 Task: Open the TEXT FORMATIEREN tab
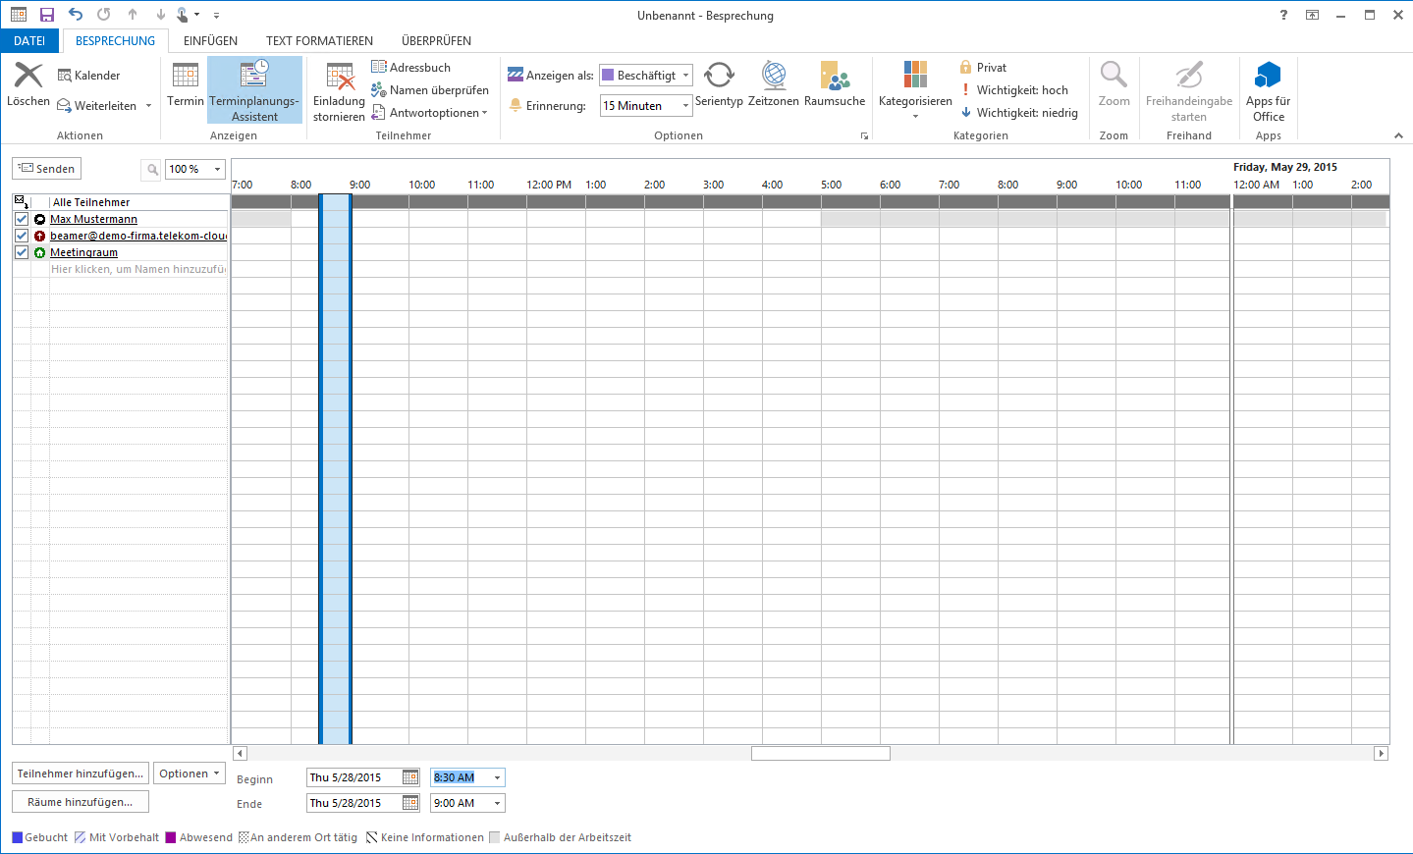[319, 40]
